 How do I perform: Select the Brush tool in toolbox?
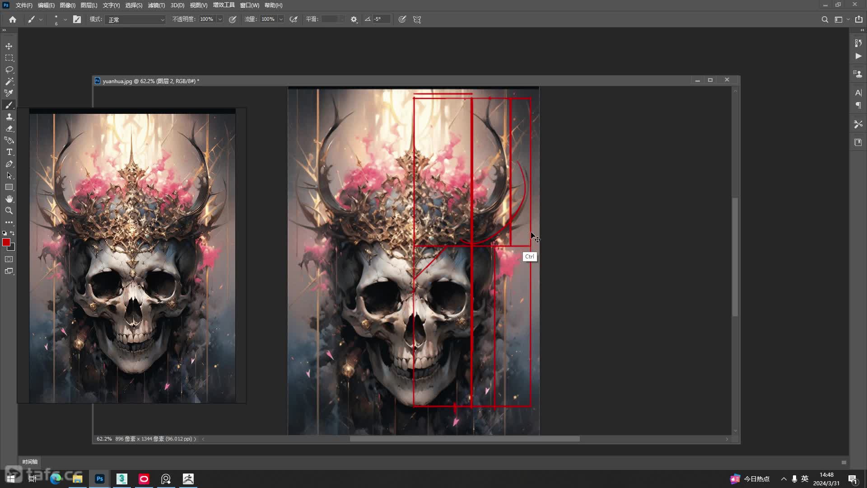click(x=9, y=105)
